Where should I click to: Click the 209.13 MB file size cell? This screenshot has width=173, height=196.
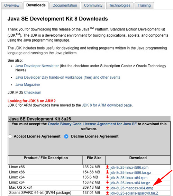(91, 187)
